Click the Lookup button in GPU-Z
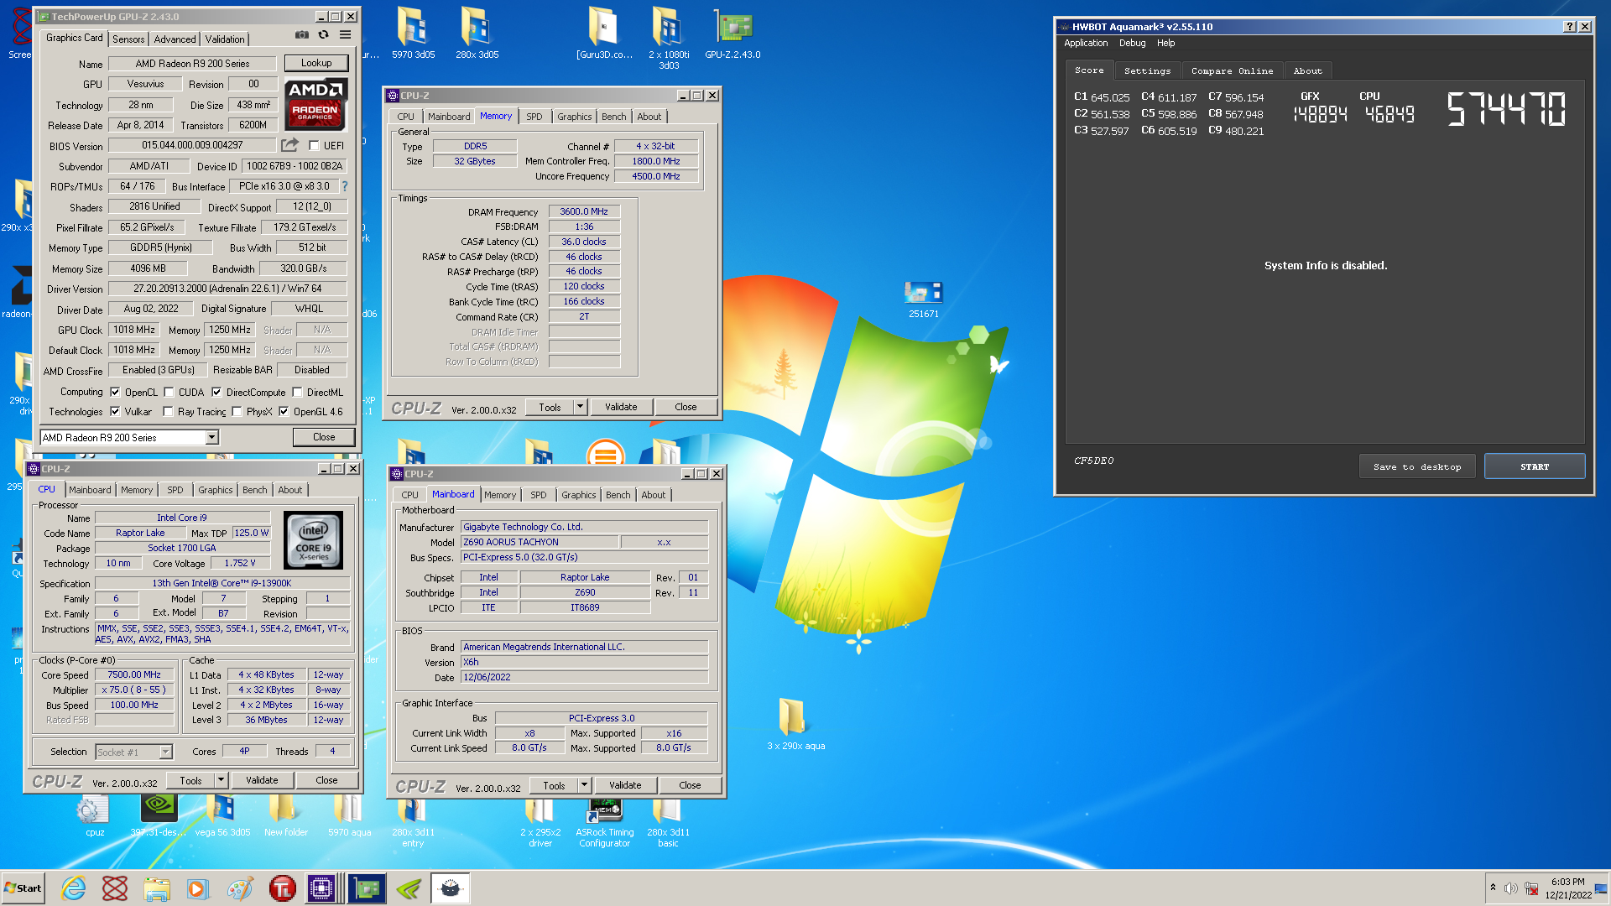Screen dimensions: 1611x906 pyautogui.click(x=316, y=63)
